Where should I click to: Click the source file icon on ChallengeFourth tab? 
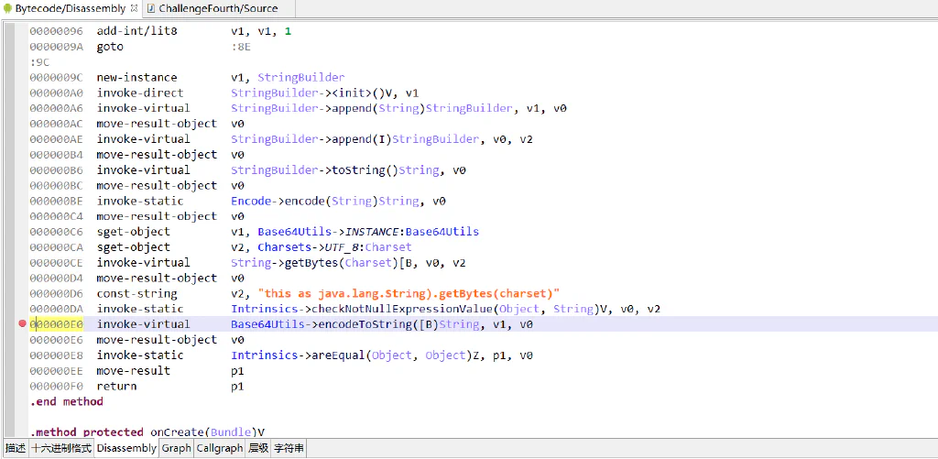[x=151, y=8]
